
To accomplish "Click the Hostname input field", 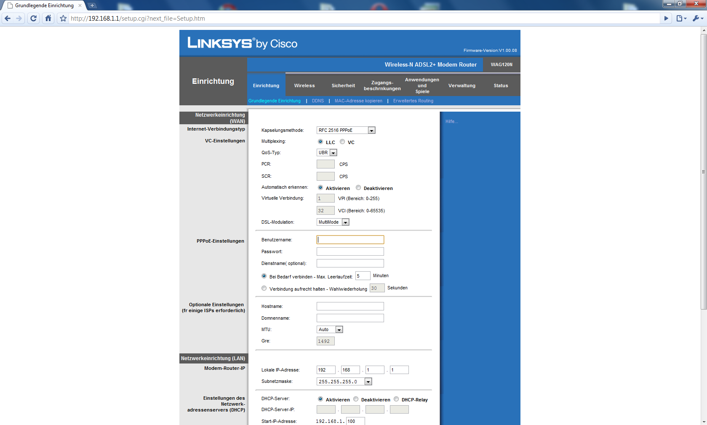I will 350,306.
